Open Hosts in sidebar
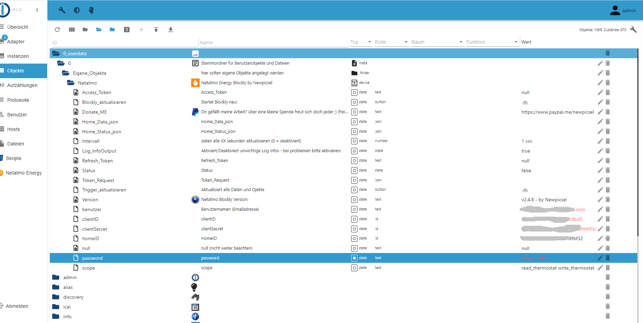This screenshot has width=643, height=323. (x=23, y=129)
